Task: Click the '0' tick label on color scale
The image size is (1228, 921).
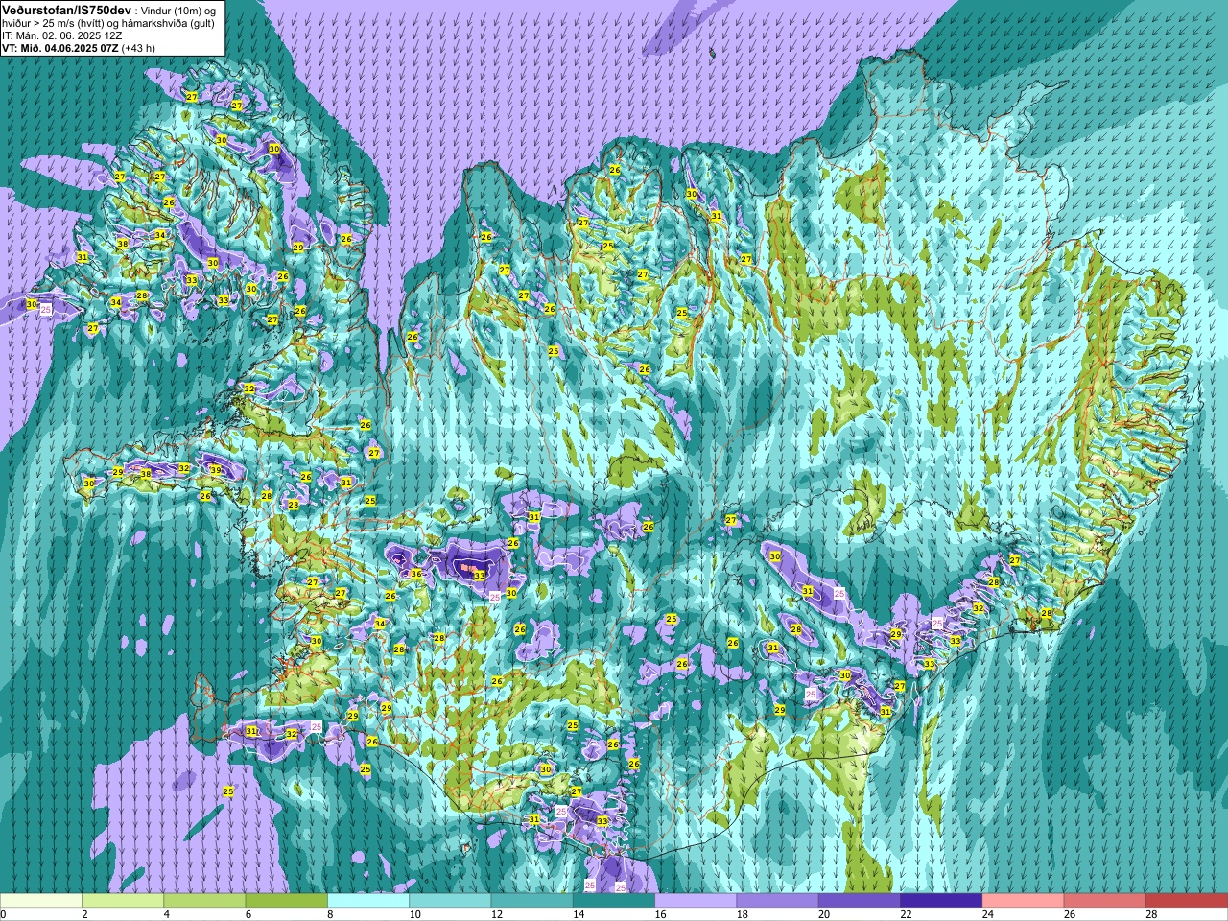Action: click(x=3, y=914)
